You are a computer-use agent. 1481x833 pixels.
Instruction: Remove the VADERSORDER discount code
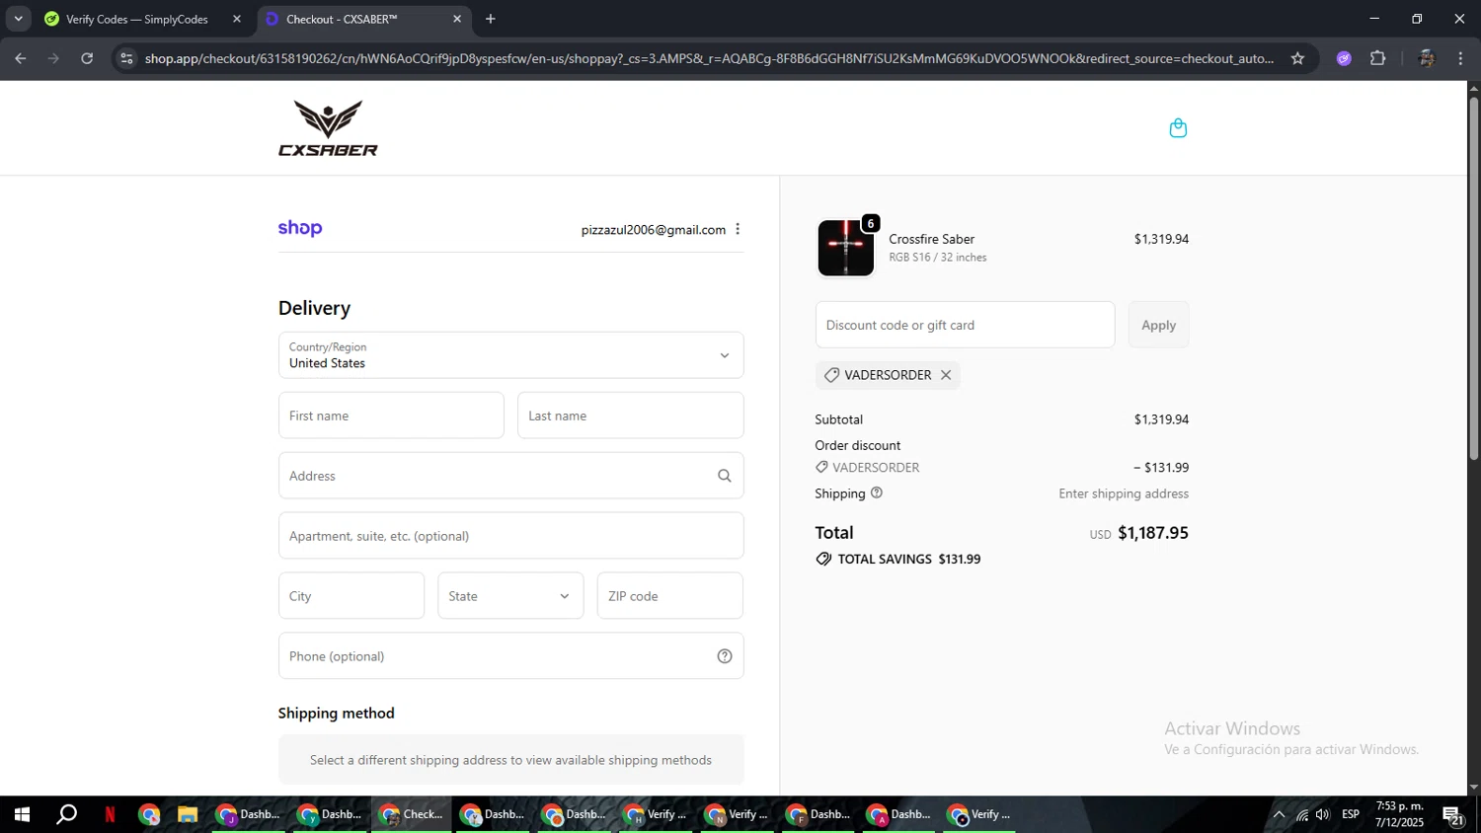946,375
